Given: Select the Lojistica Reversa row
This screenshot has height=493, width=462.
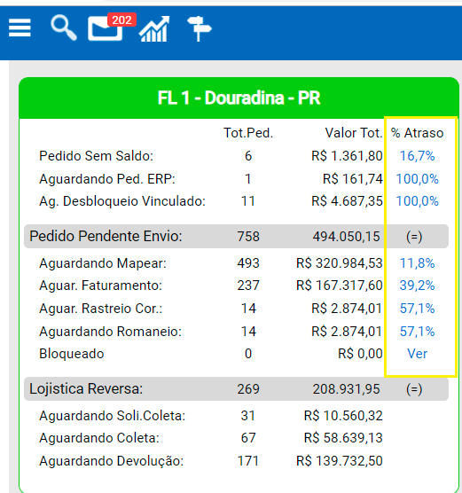Looking at the screenshot, I should 236,389.
